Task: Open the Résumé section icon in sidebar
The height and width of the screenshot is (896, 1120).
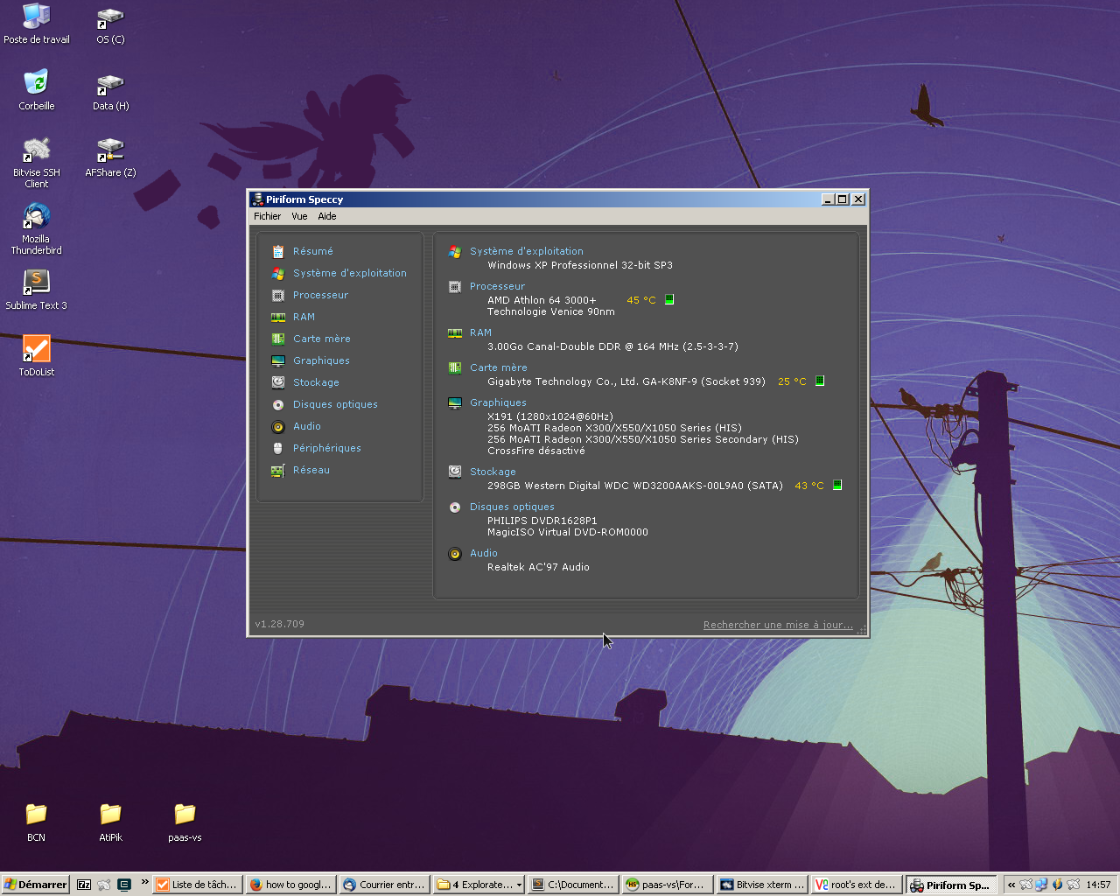Action: pos(278,252)
